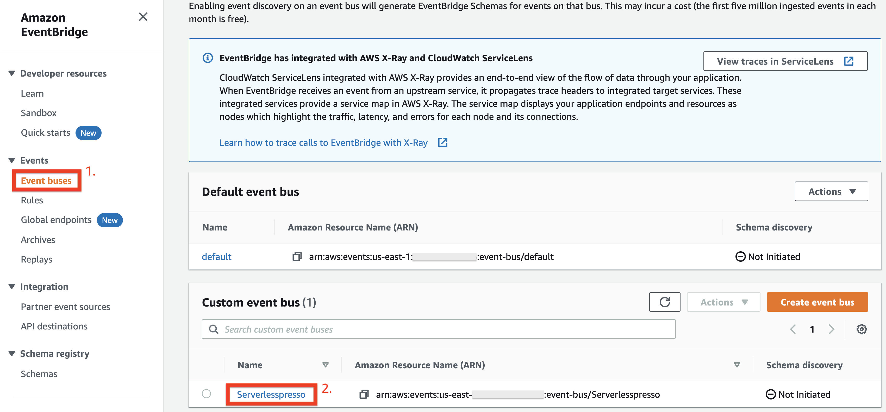
Task: Click the Serverlesspresso ARN text
Action: (x=518, y=395)
